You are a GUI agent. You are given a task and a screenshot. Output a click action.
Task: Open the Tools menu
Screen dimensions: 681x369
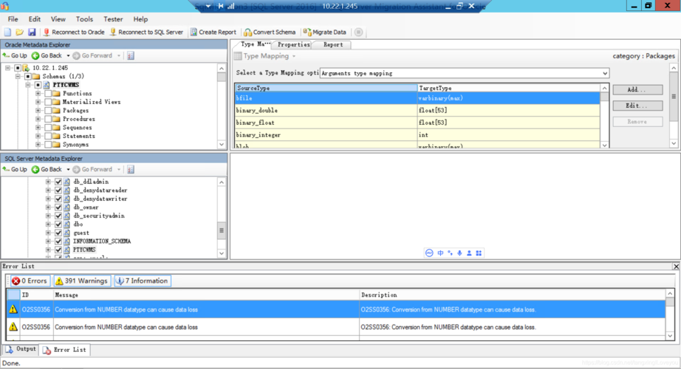click(84, 19)
